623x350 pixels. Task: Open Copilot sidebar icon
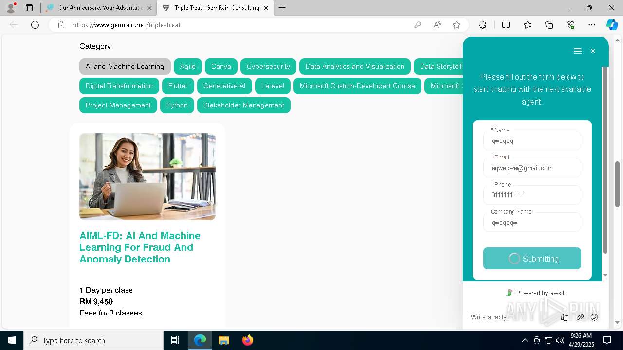612,25
